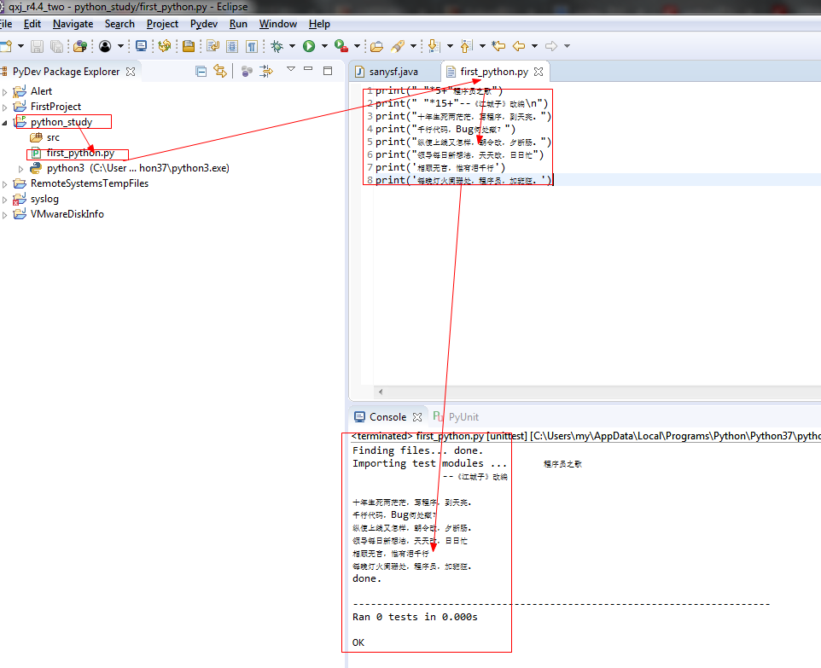Open the python_study project folder
Image resolution: width=821 pixels, height=668 pixels.
61,121
